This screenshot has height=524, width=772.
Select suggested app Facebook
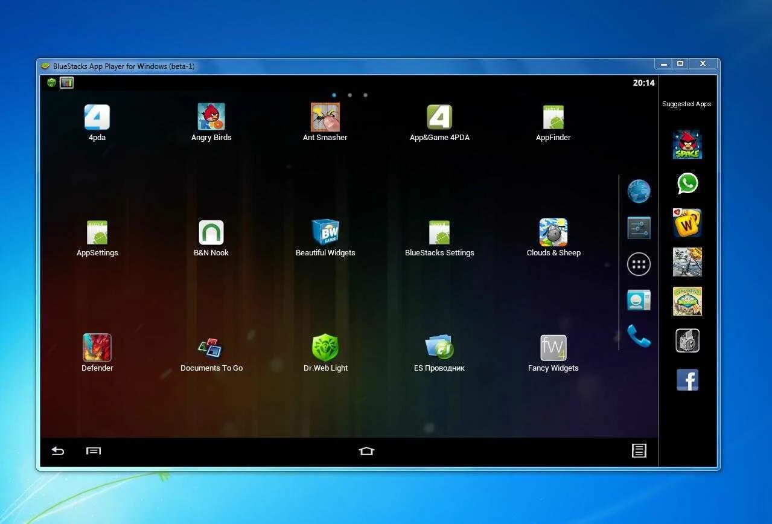coord(687,380)
